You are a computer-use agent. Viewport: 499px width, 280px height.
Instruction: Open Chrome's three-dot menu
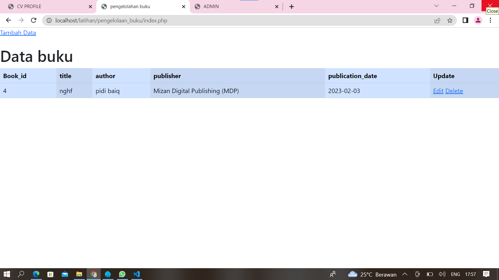[x=490, y=21]
